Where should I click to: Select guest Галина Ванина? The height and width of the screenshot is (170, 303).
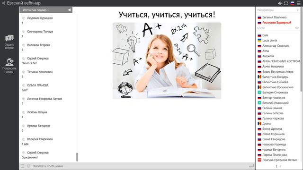[272, 108]
